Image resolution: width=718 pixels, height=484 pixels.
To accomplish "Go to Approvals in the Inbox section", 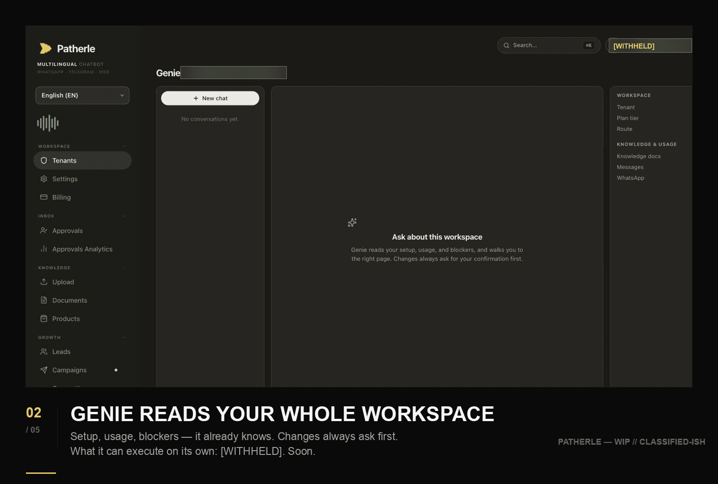I will 82,230.
